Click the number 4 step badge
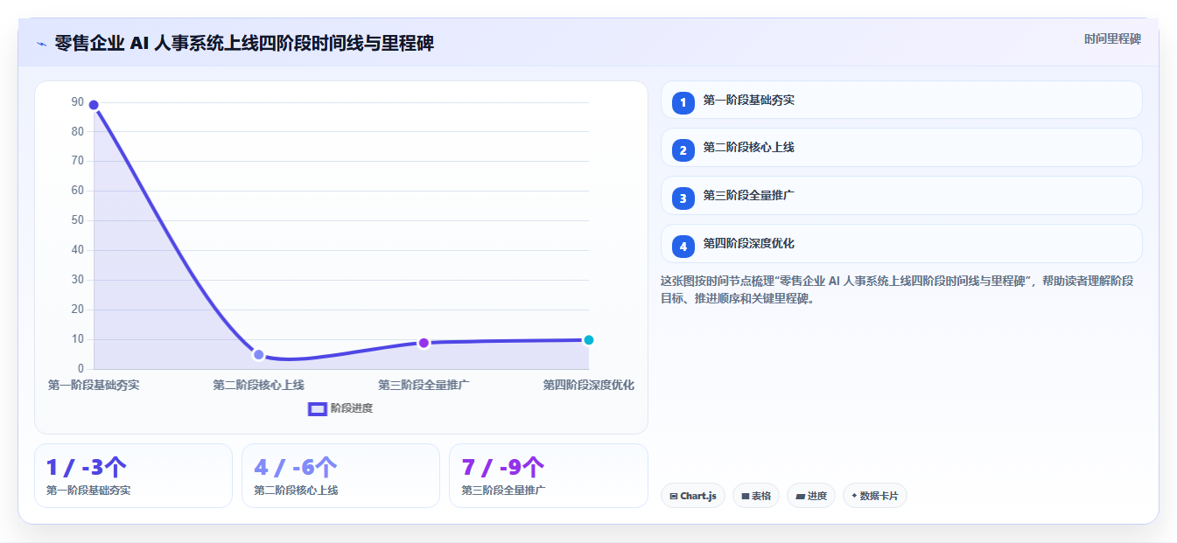This screenshot has width=1177, height=543. [683, 247]
